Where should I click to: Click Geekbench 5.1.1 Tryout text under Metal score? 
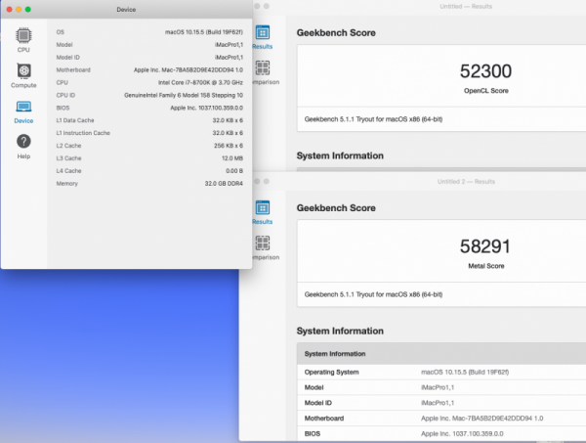[373, 294]
